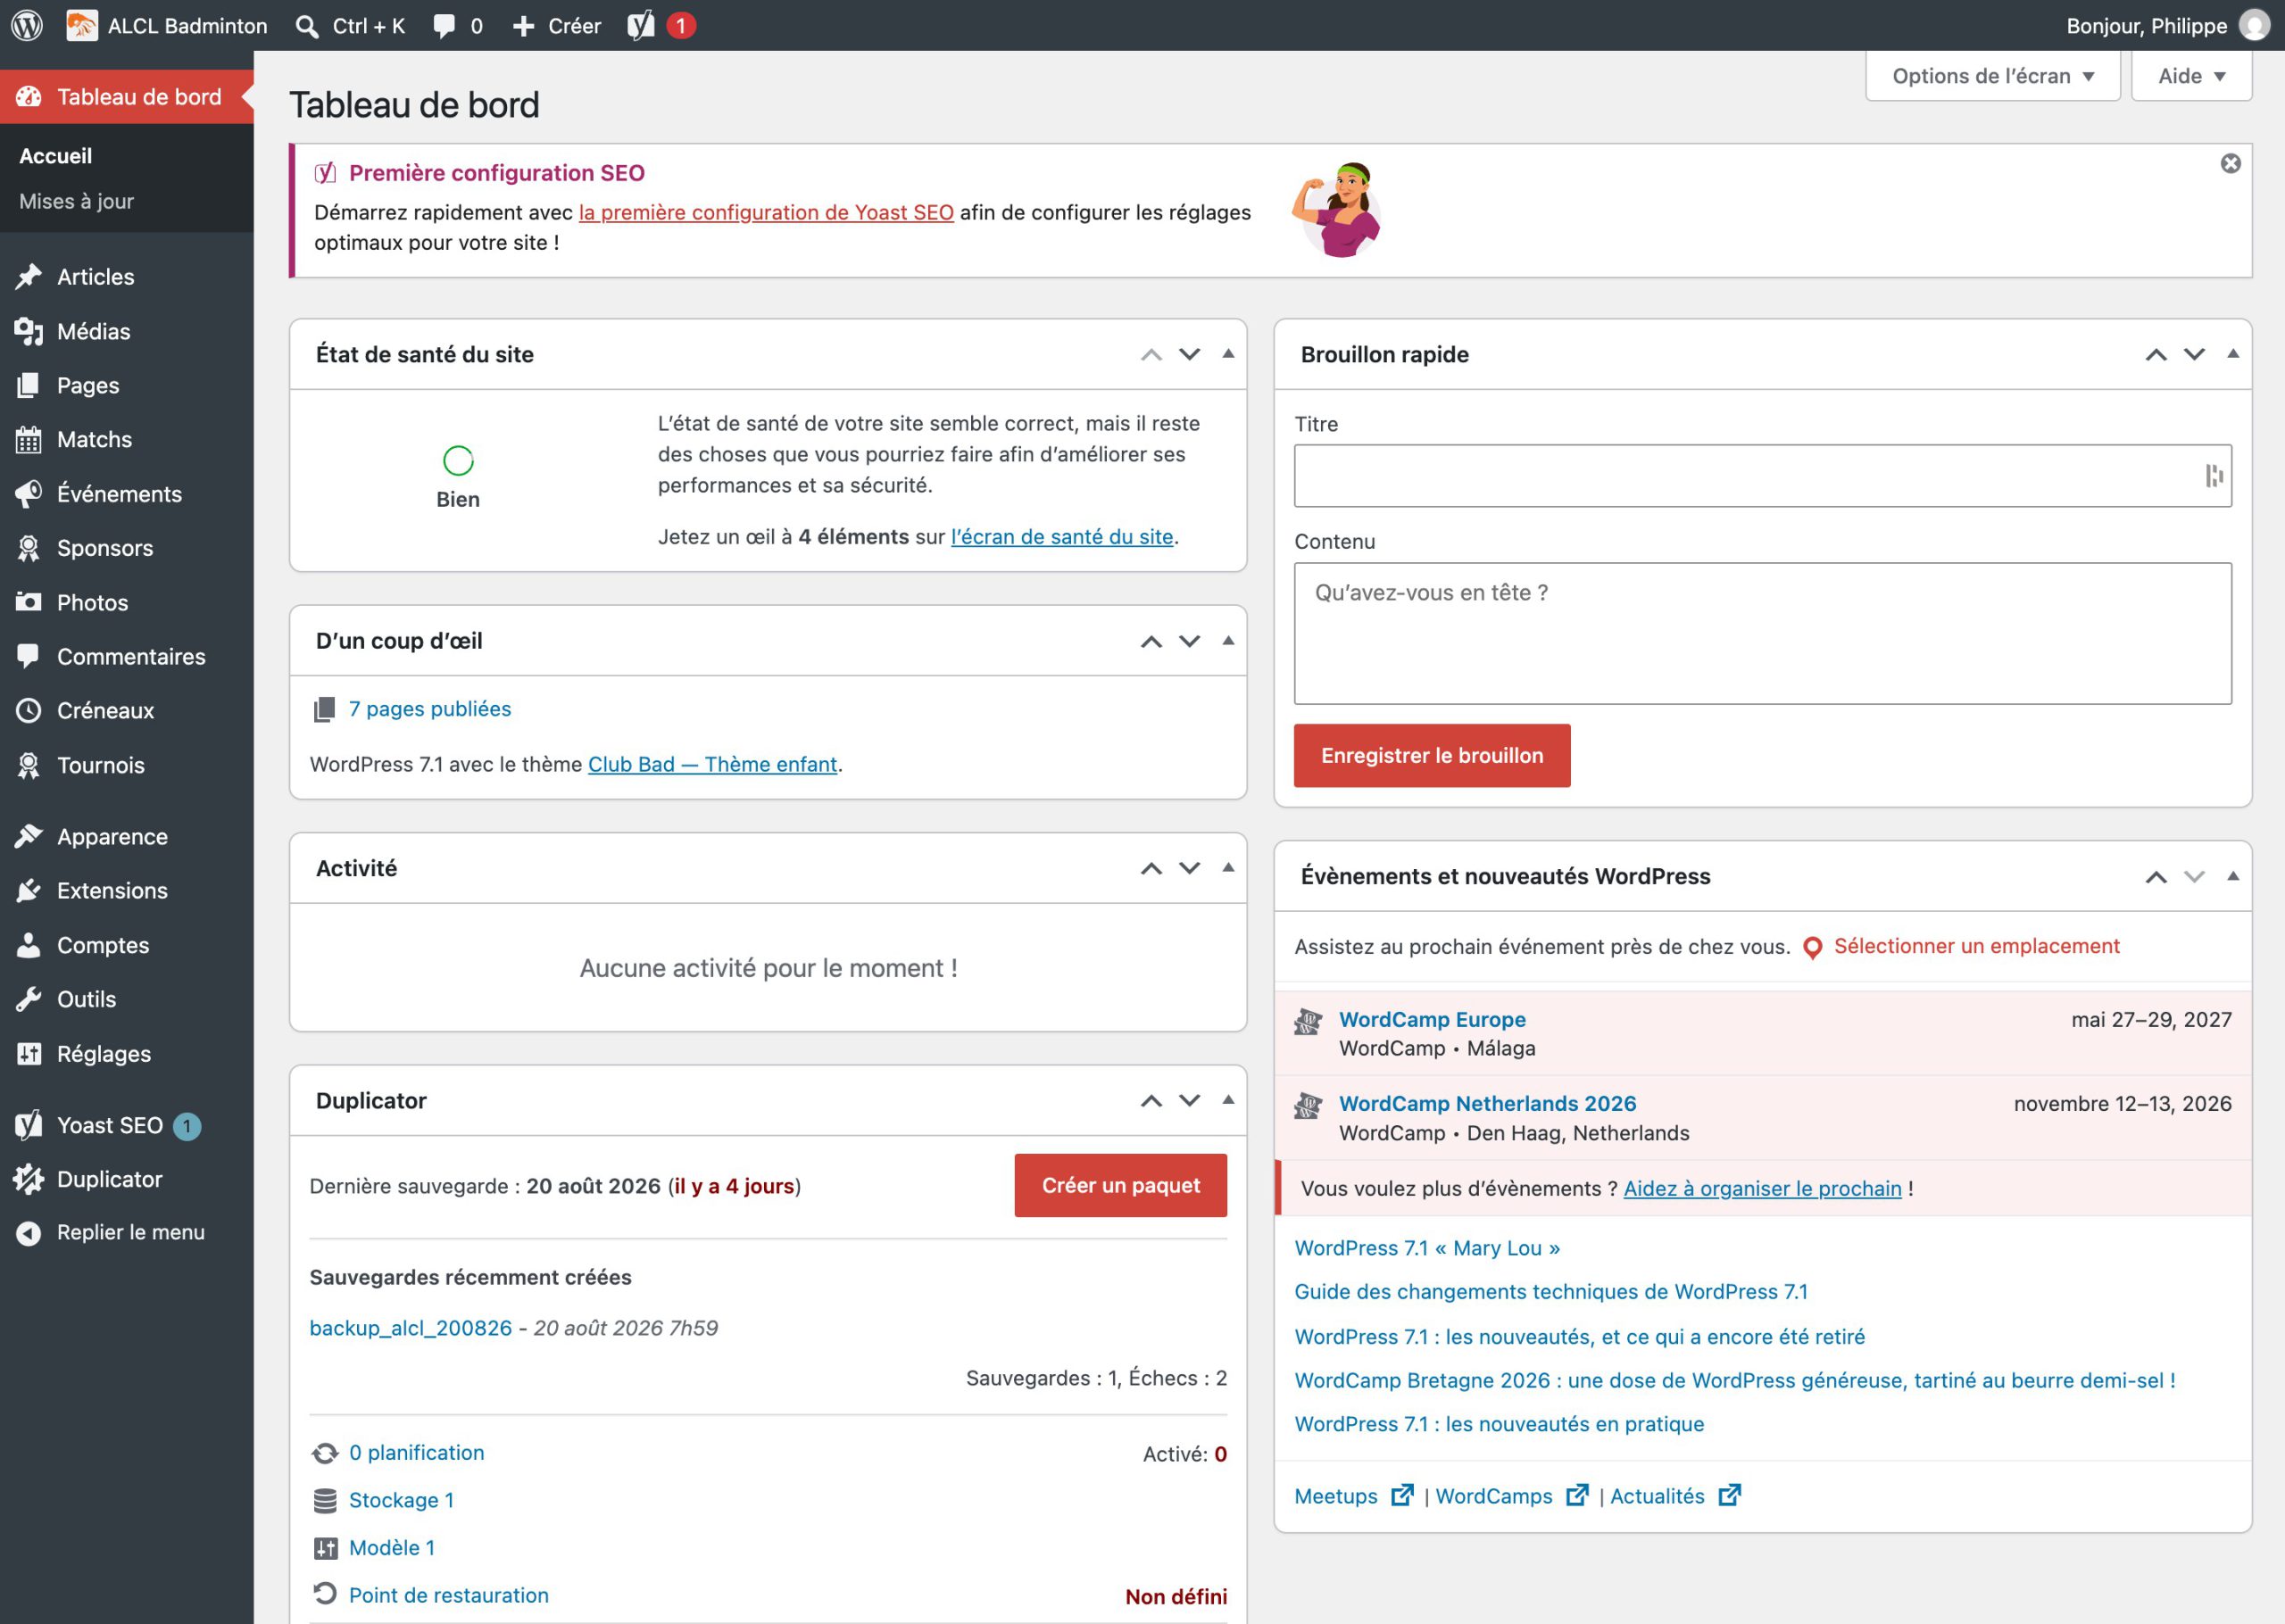Click the Photos camera icon in sidebar
The image size is (2285, 1624).
pyautogui.click(x=29, y=602)
